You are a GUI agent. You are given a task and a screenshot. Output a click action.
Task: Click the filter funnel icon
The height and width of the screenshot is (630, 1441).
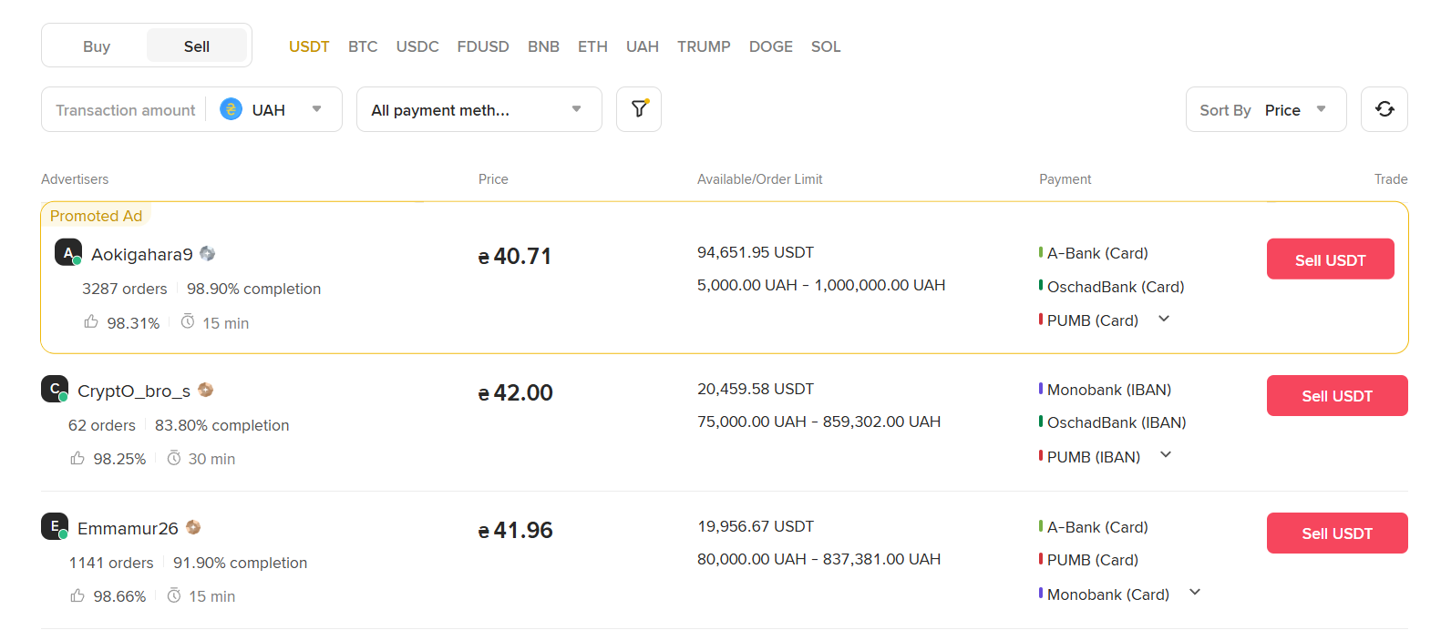[639, 109]
